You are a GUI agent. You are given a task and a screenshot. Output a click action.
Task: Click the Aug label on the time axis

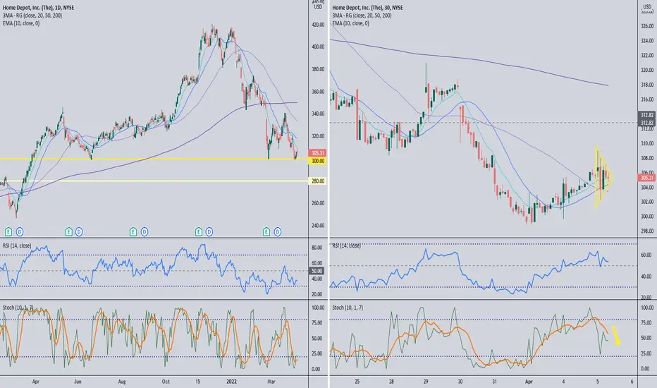[122, 382]
